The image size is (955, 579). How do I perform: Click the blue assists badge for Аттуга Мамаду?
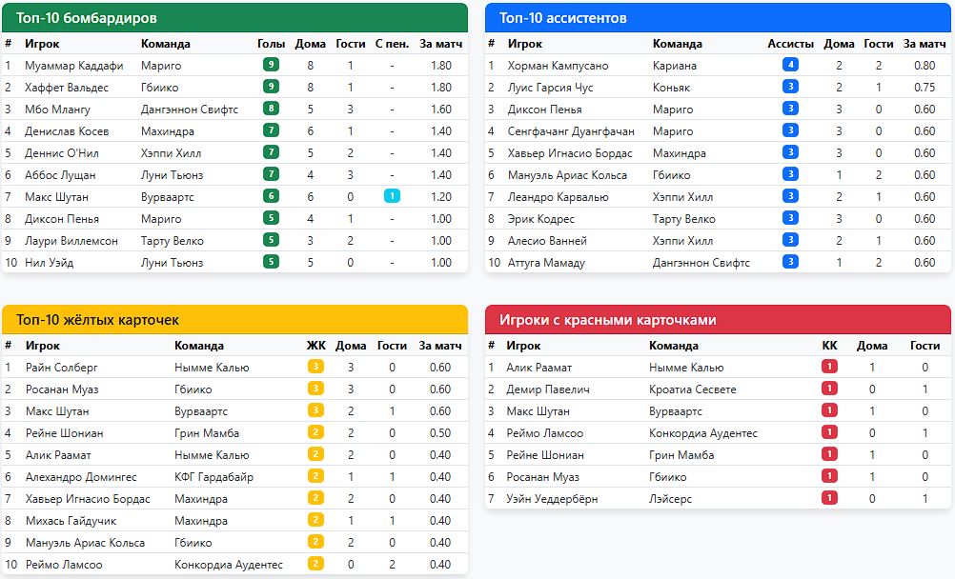(790, 262)
